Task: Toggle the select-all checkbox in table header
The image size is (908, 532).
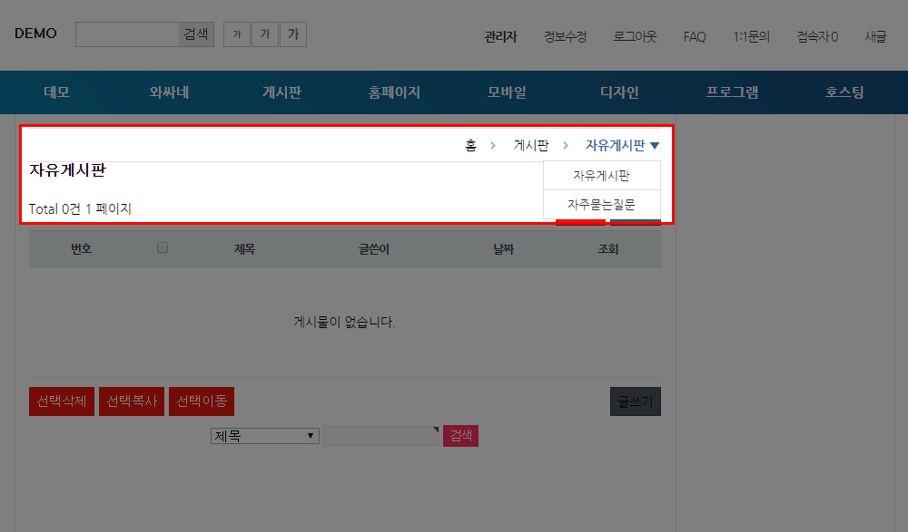Action: point(163,247)
